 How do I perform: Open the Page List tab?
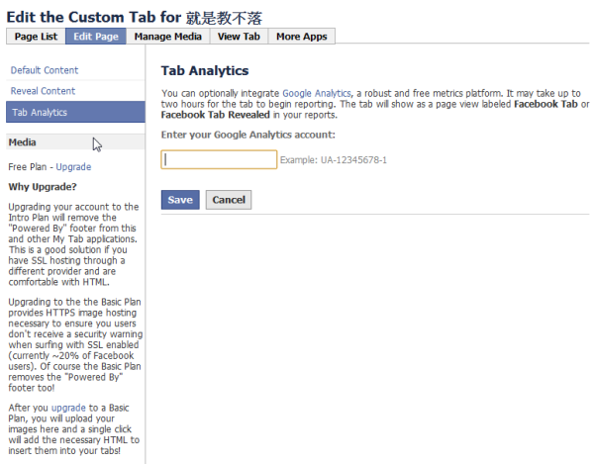36,37
